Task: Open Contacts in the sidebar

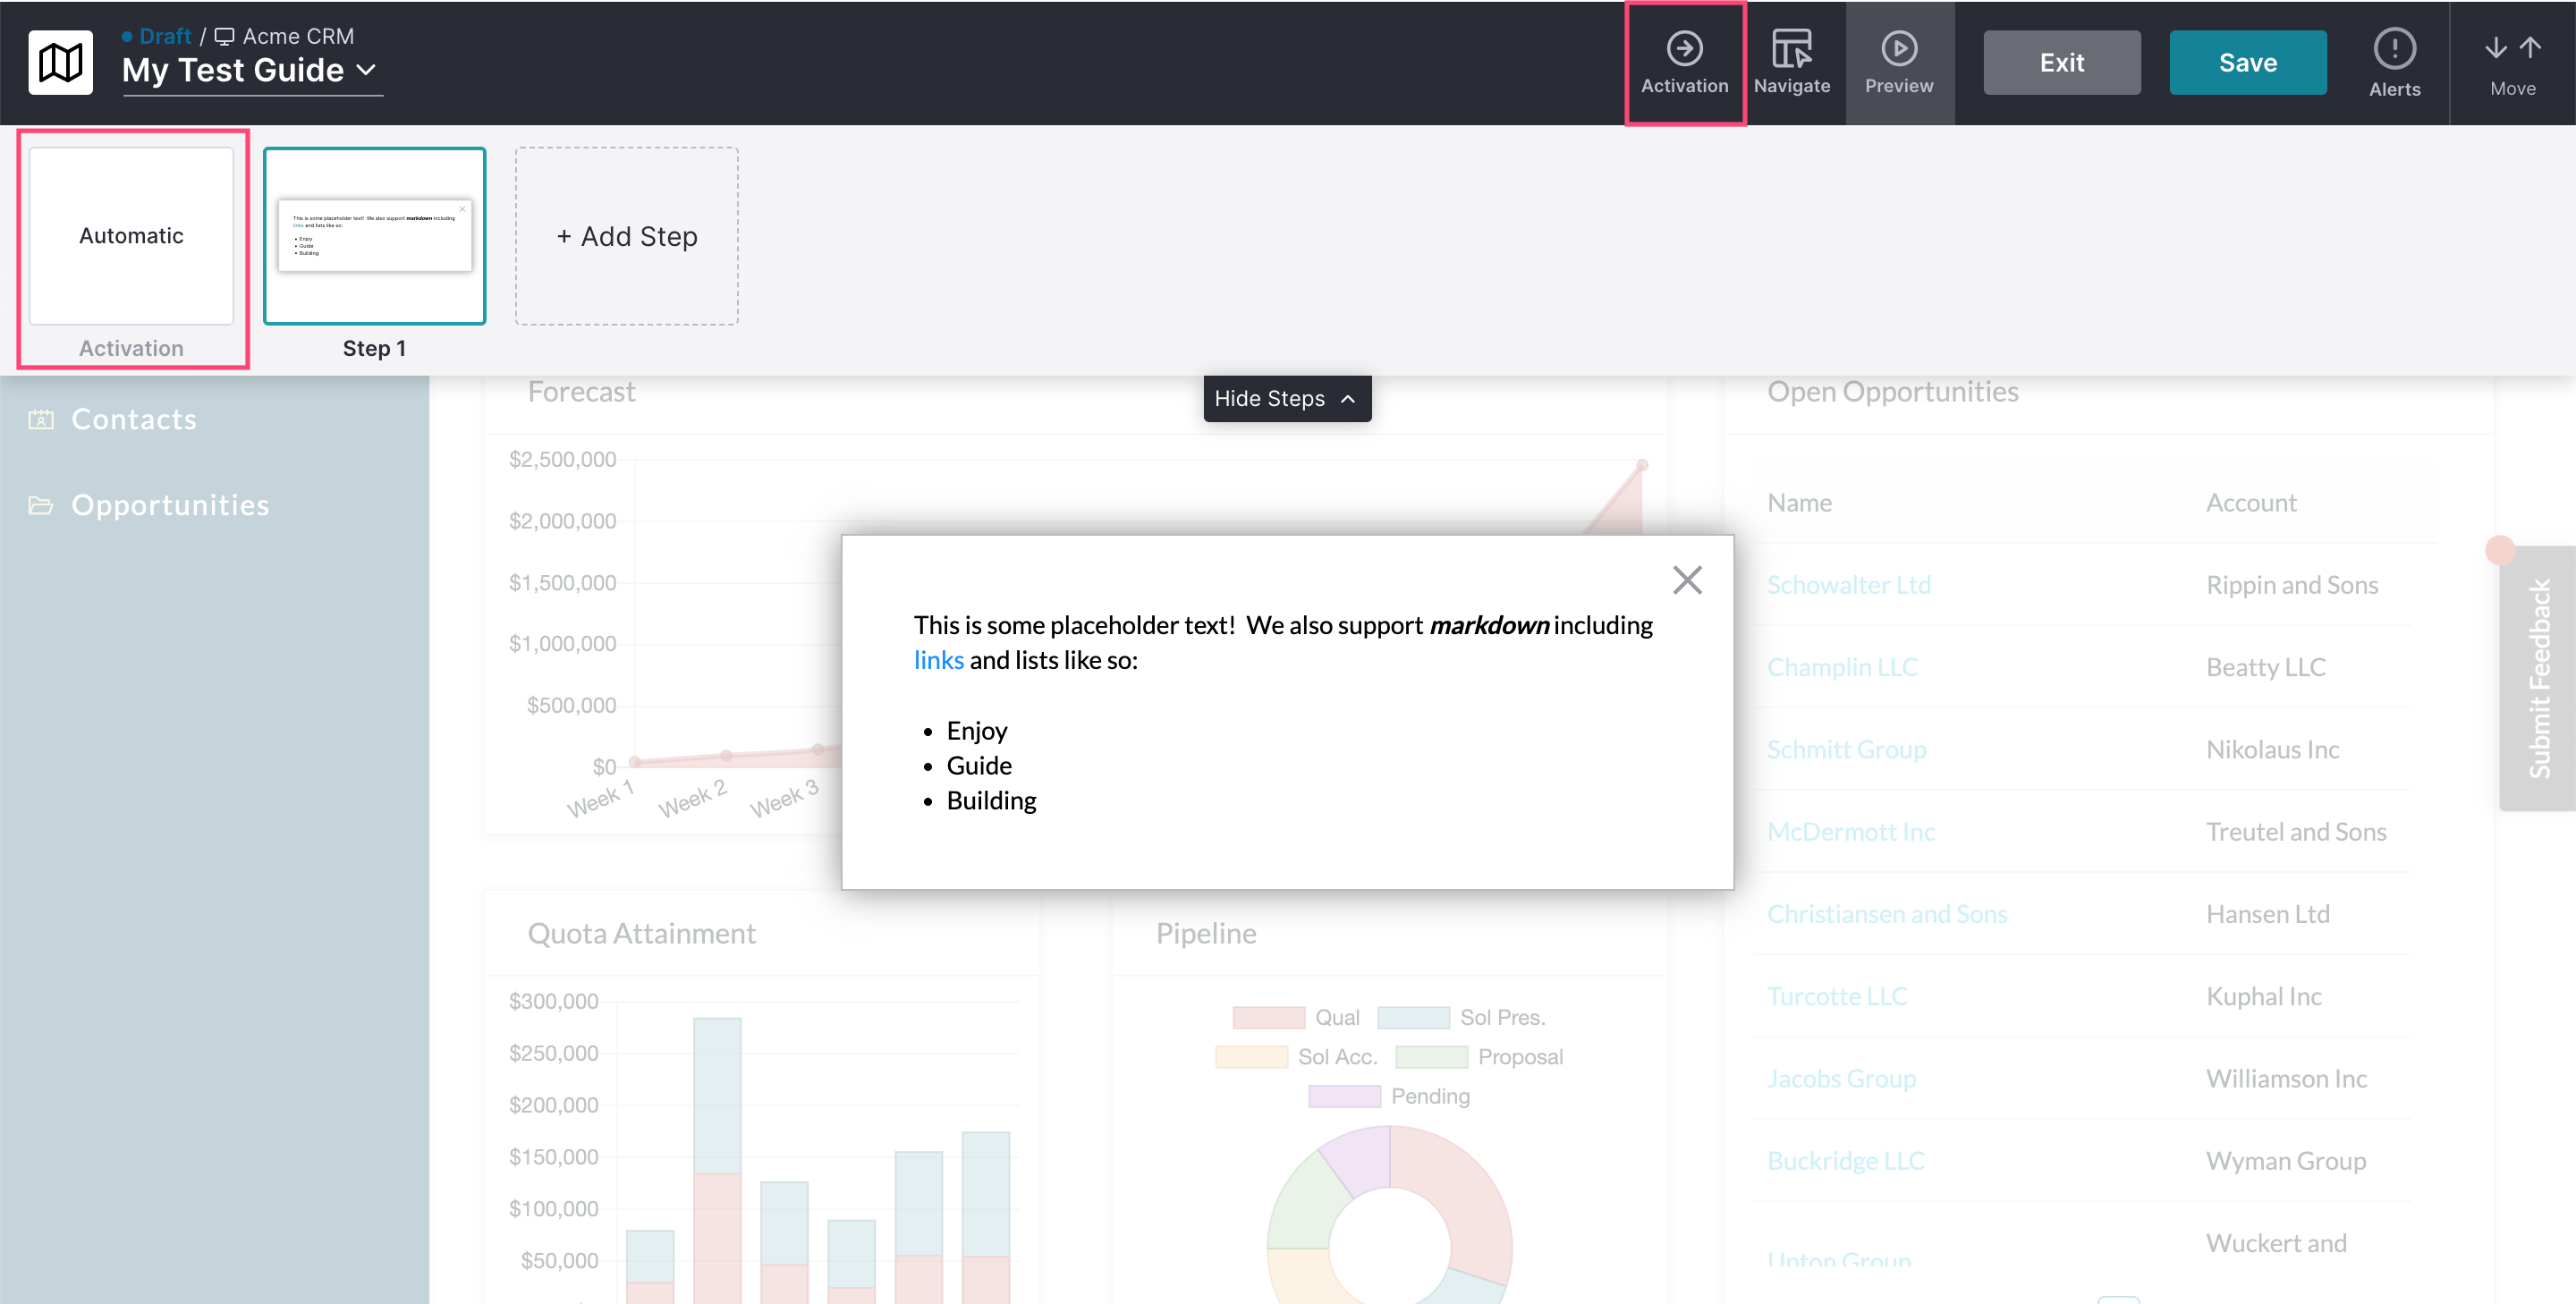Action: click(x=134, y=419)
